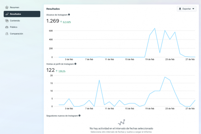This screenshot has width=201, height=134.
Task: Click the reach chart peak near 19 de feb
Action: [155, 28]
